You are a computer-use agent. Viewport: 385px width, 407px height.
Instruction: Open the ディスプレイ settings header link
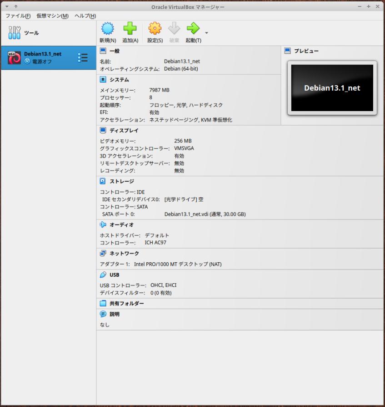coord(124,130)
